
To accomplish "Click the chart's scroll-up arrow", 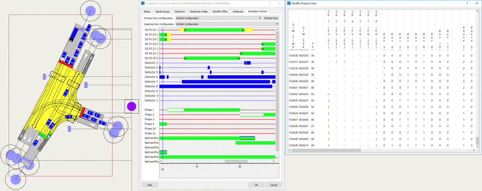I will 278,29.
